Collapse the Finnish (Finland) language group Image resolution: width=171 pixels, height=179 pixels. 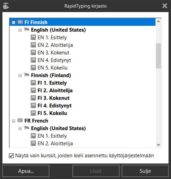point(20,76)
